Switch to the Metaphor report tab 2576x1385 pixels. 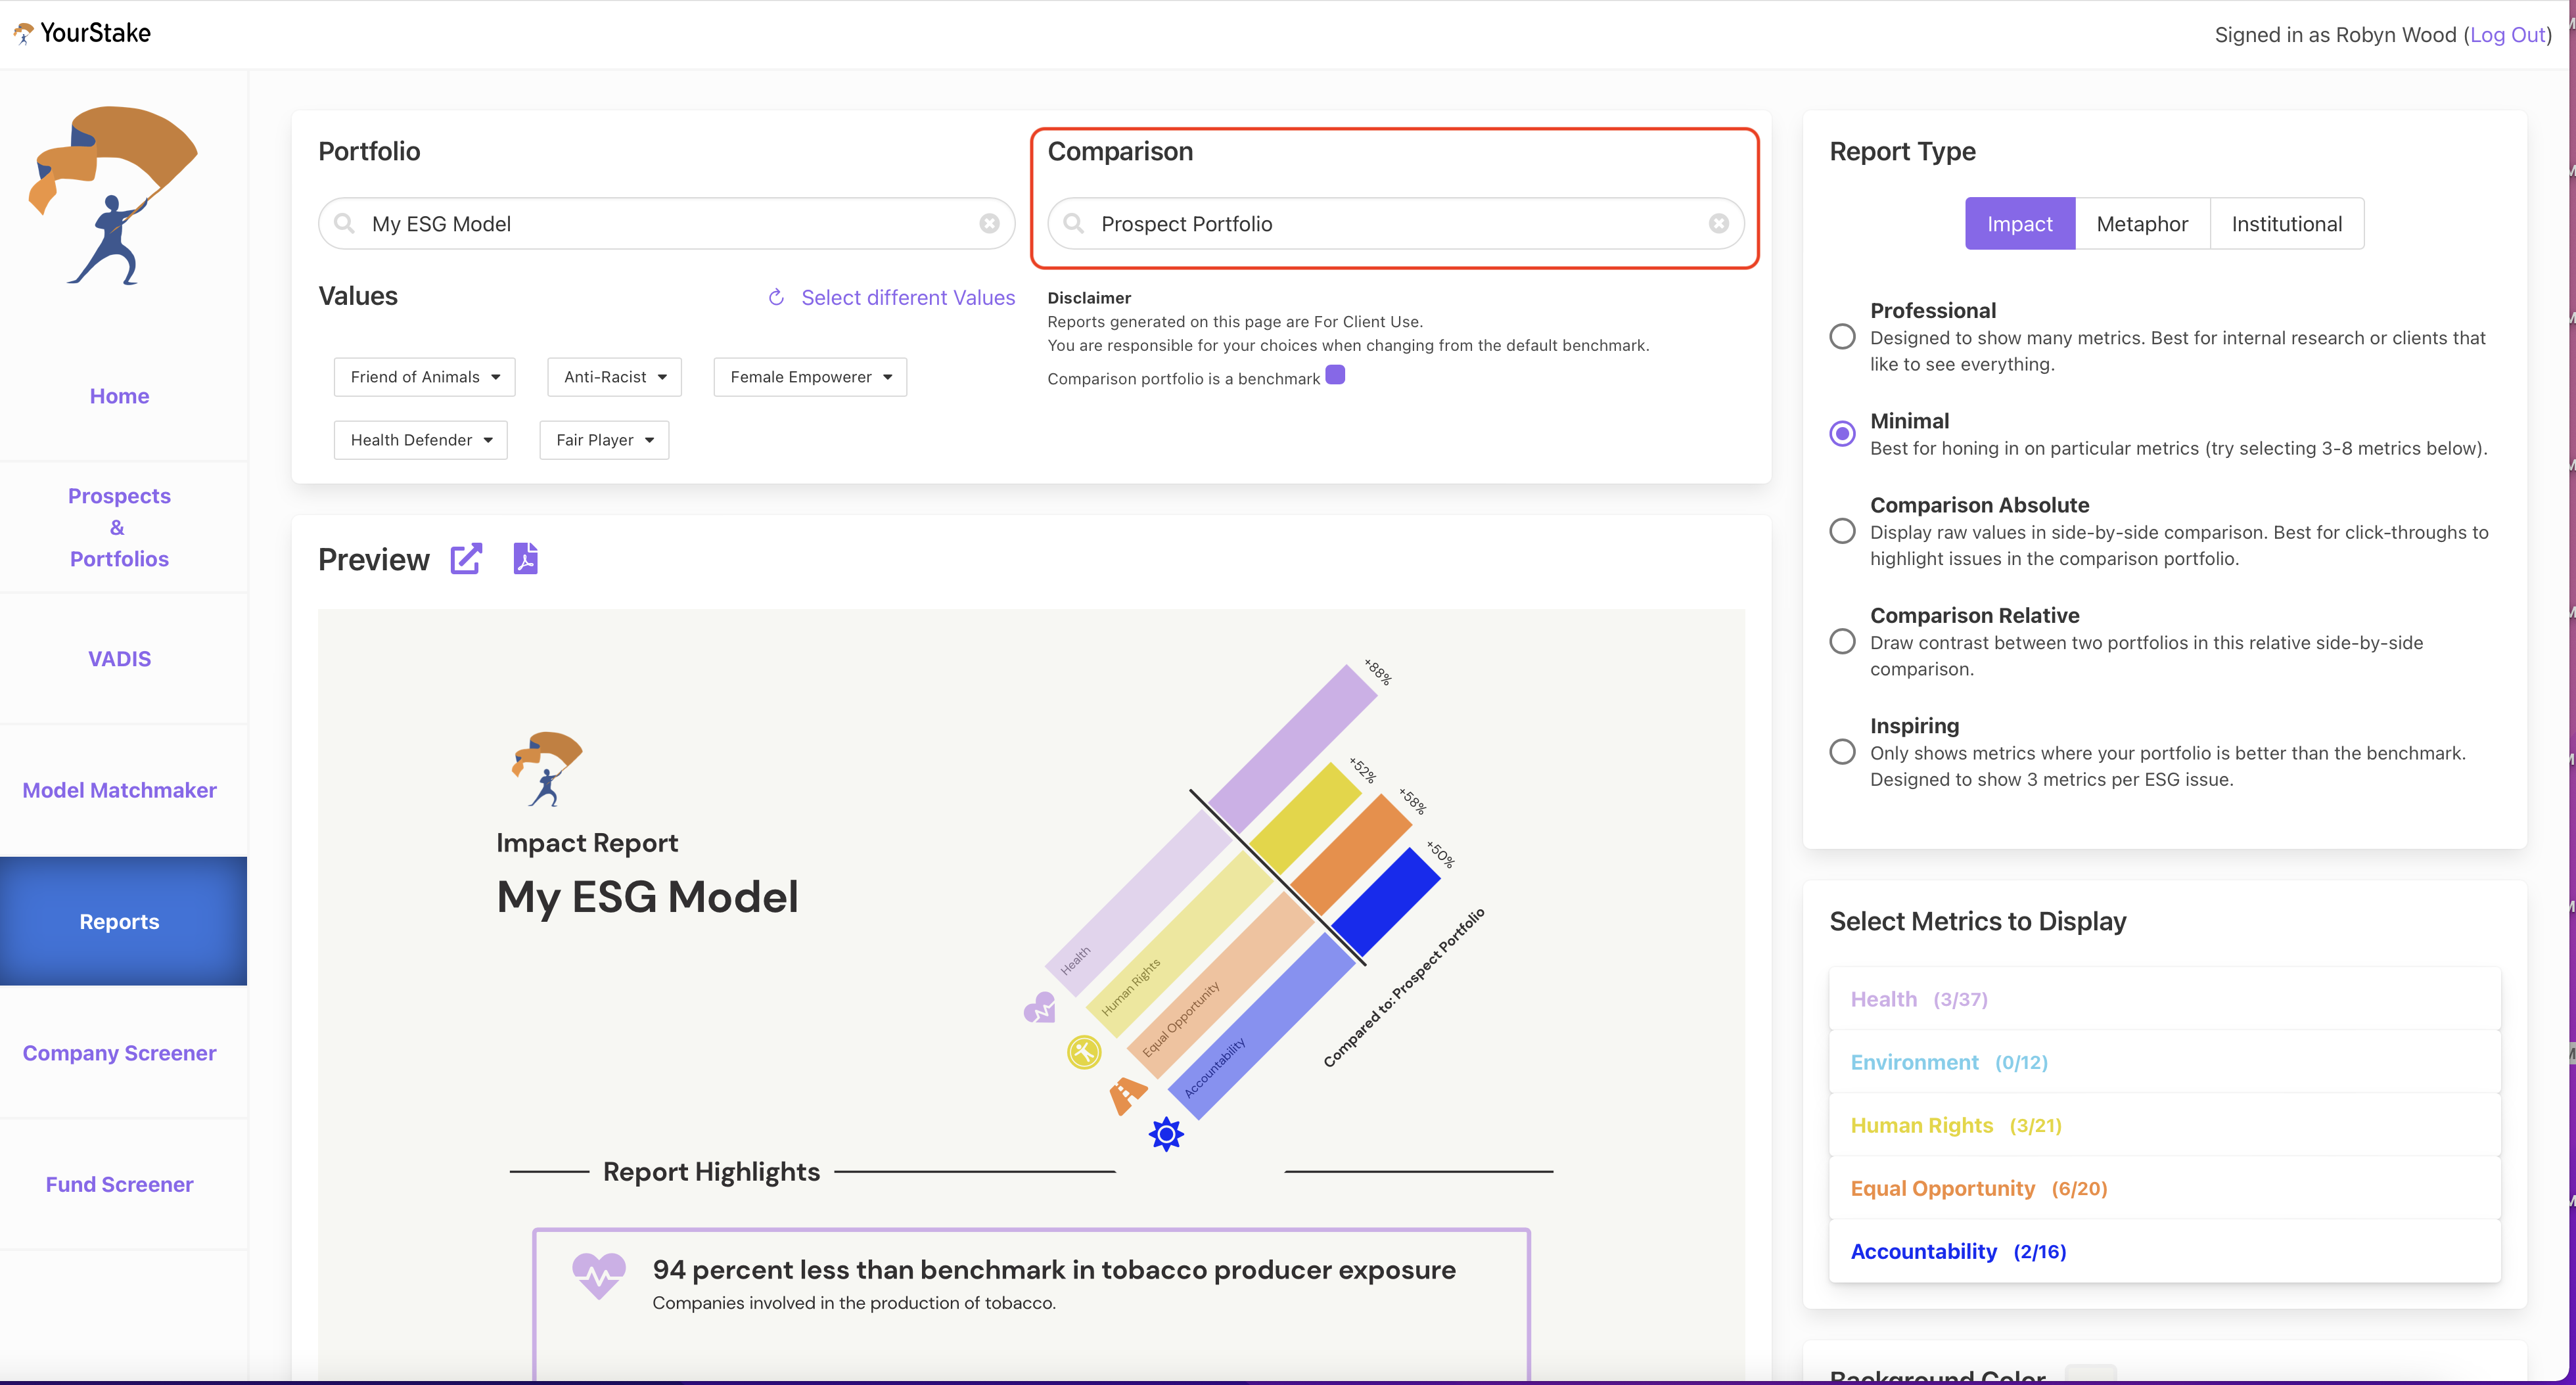pos(2142,224)
